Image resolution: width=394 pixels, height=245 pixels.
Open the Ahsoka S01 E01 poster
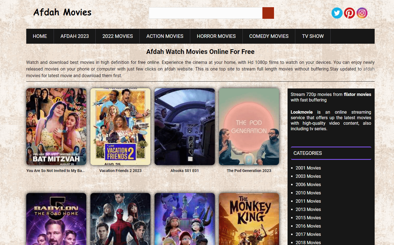[x=185, y=127]
